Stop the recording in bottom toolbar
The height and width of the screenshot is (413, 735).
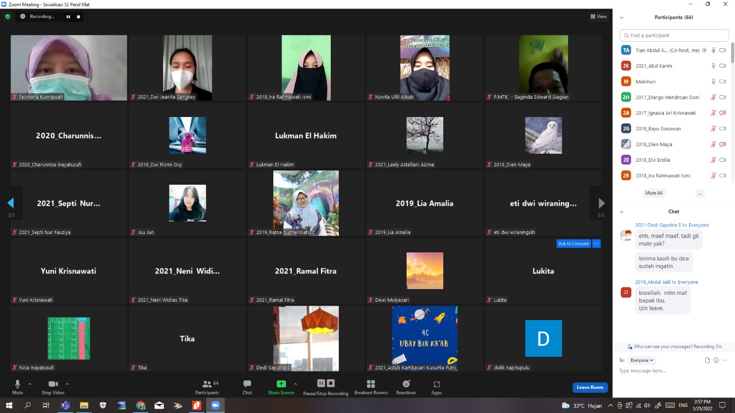pyautogui.click(x=331, y=383)
